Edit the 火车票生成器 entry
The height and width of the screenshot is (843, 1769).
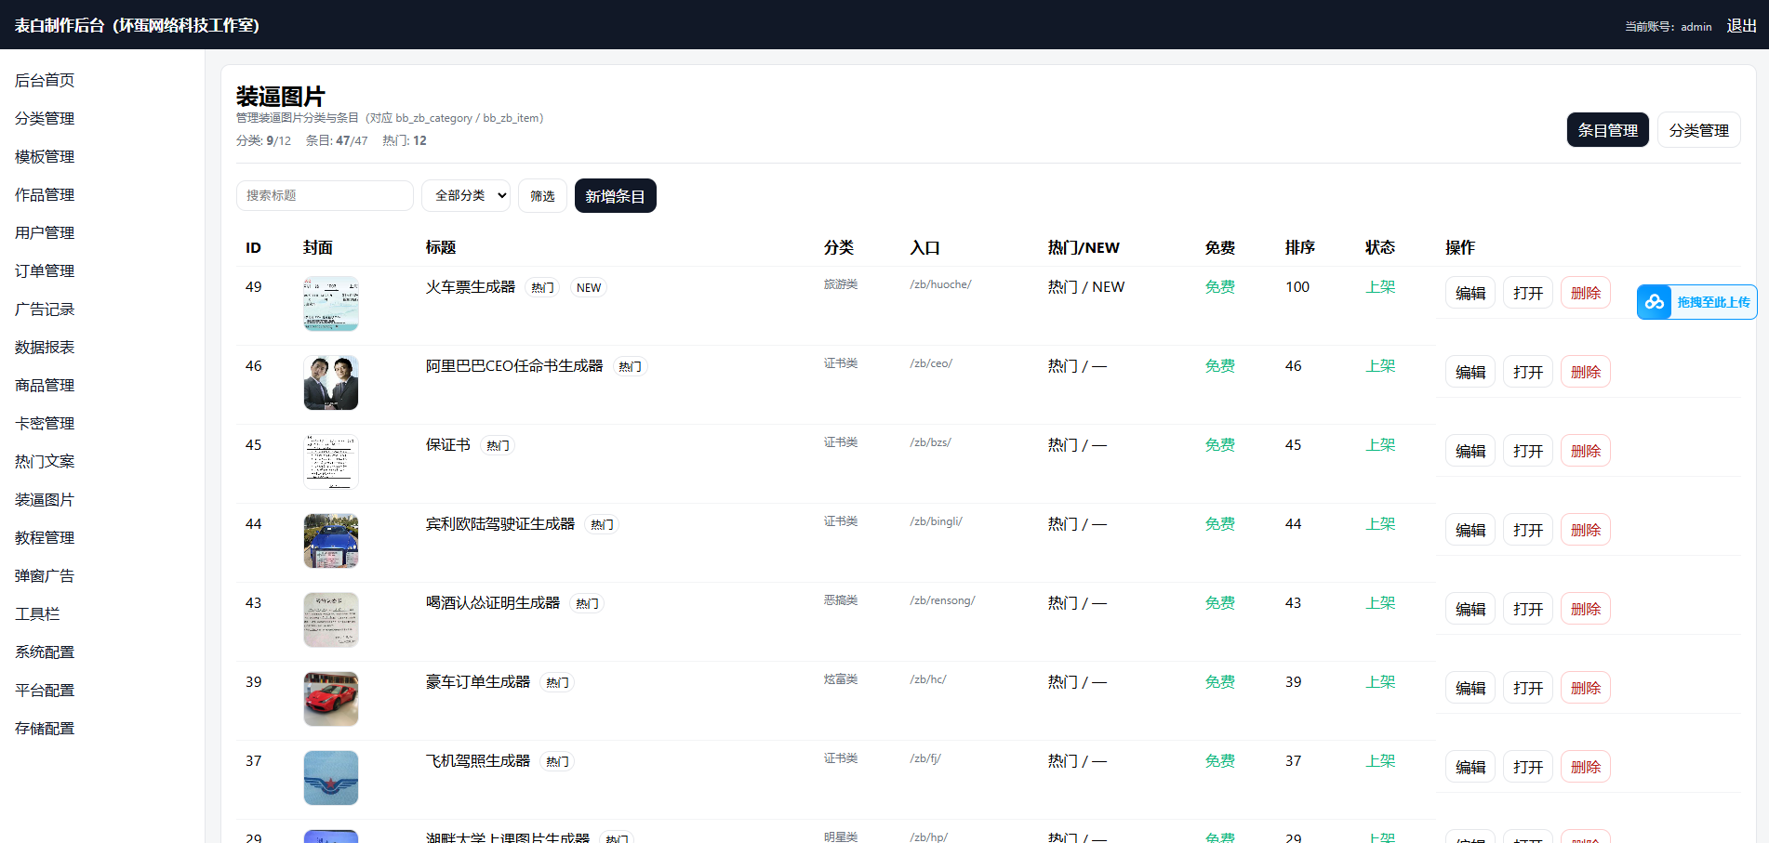[x=1470, y=293]
